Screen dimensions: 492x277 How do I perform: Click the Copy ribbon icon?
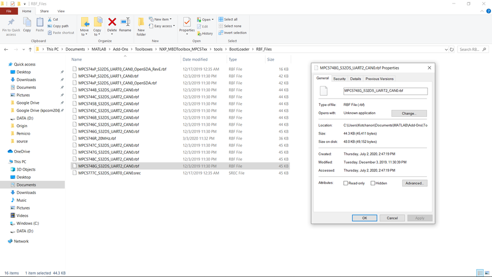click(27, 22)
